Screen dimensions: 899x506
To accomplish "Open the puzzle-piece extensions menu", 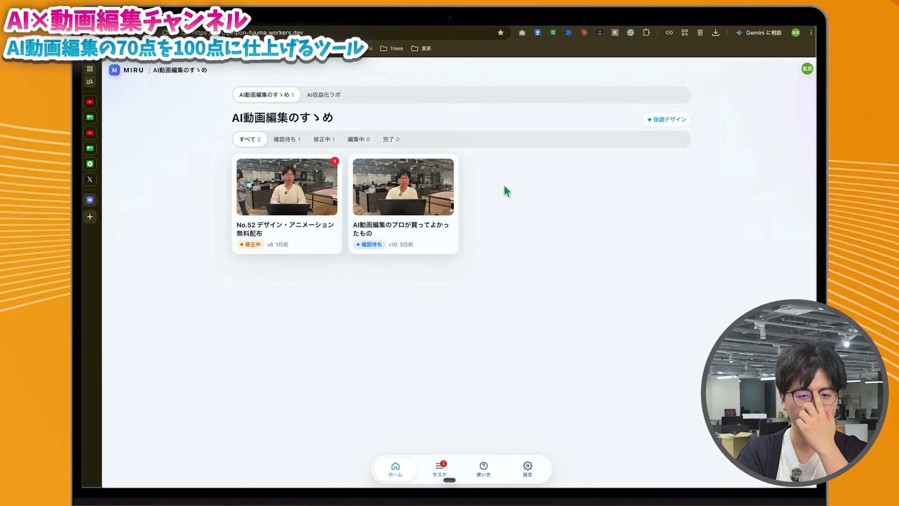I will pyautogui.click(x=646, y=32).
